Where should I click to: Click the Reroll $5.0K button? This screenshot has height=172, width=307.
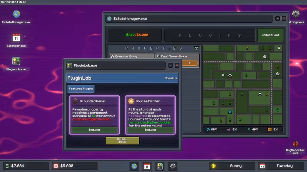pyautogui.click(x=122, y=140)
